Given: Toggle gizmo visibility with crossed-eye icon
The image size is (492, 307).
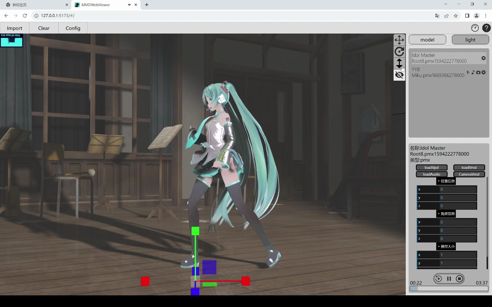Looking at the screenshot, I should pos(399,75).
